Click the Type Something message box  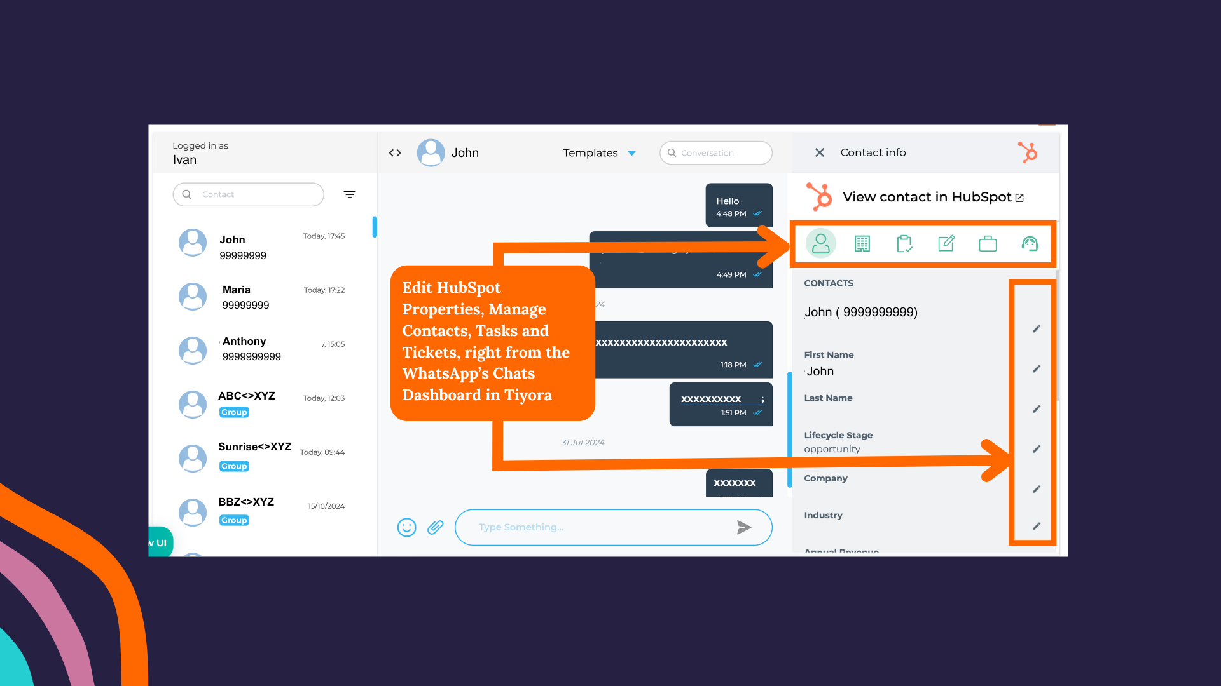[x=614, y=527]
